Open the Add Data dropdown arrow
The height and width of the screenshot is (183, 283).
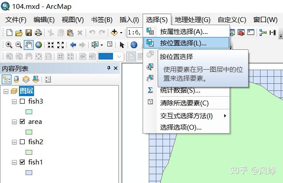121,33
